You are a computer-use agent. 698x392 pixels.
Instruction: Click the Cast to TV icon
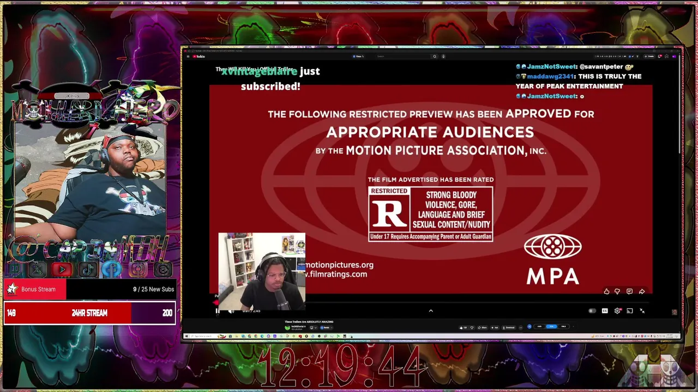click(x=630, y=311)
